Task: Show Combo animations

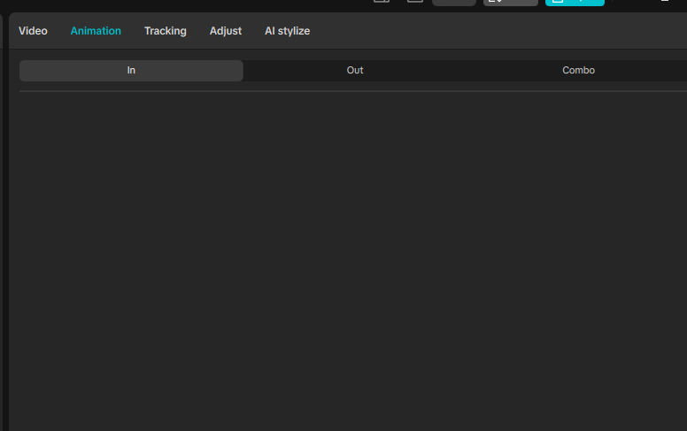Action: pos(578,71)
